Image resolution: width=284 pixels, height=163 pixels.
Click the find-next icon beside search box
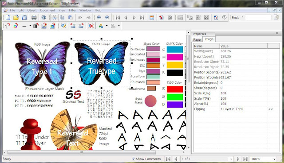(276, 17)
